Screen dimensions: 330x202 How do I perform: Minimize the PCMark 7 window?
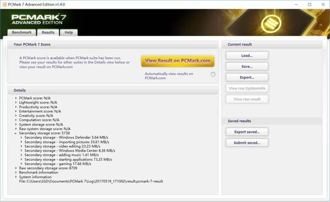(x=296, y=4)
